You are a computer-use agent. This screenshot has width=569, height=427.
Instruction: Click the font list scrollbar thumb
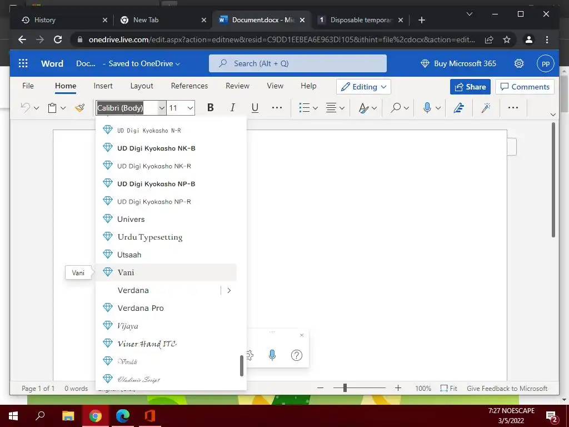[x=242, y=366]
